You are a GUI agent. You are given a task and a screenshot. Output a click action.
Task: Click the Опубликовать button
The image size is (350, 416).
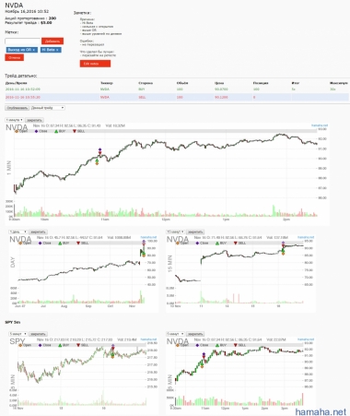[x=17, y=108]
